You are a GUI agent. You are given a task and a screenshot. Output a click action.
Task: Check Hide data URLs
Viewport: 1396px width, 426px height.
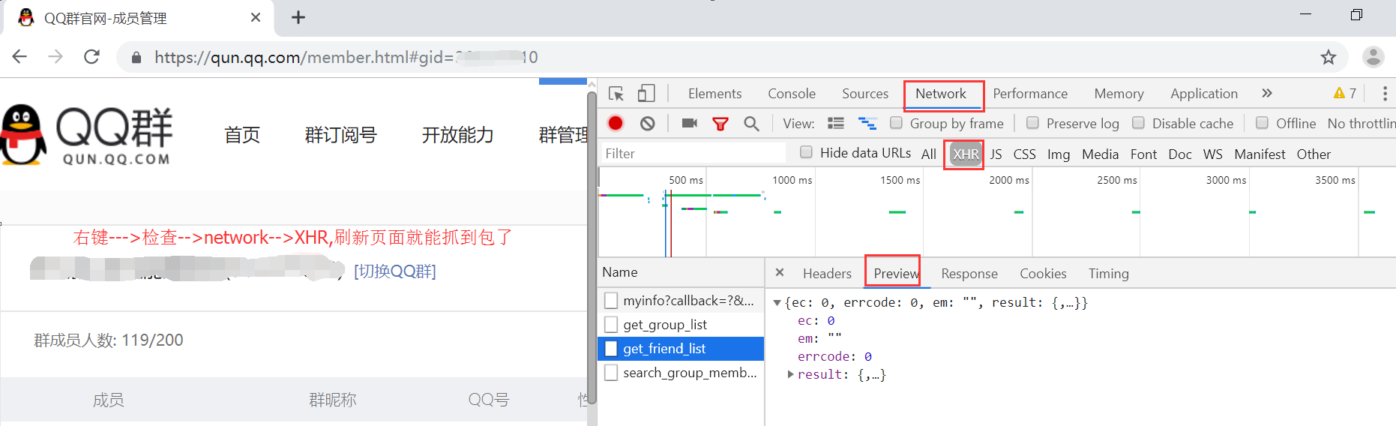click(806, 152)
